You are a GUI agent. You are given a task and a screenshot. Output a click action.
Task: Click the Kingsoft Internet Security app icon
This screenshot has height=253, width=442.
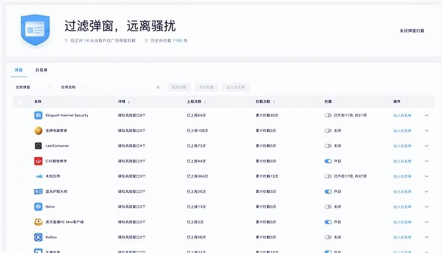pyautogui.click(x=38, y=115)
